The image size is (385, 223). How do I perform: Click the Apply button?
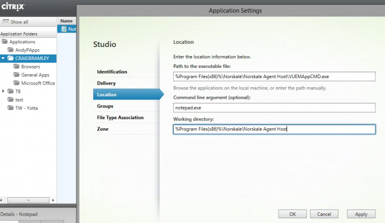(x=361, y=214)
